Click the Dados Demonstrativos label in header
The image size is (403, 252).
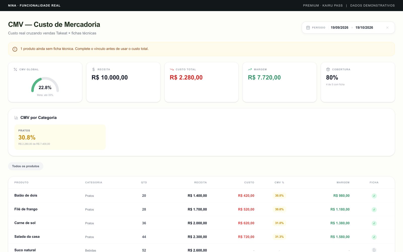pyautogui.click(x=373, y=6)
